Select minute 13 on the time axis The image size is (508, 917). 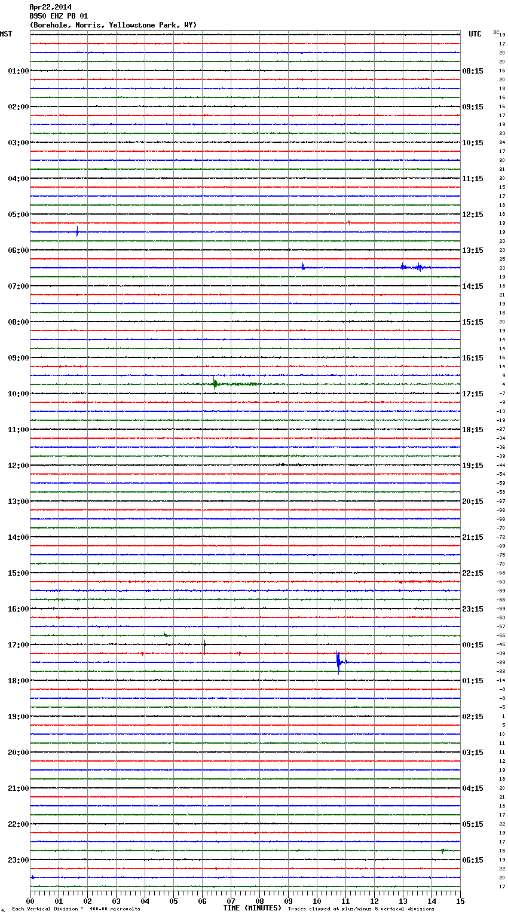tap(403, 901)
